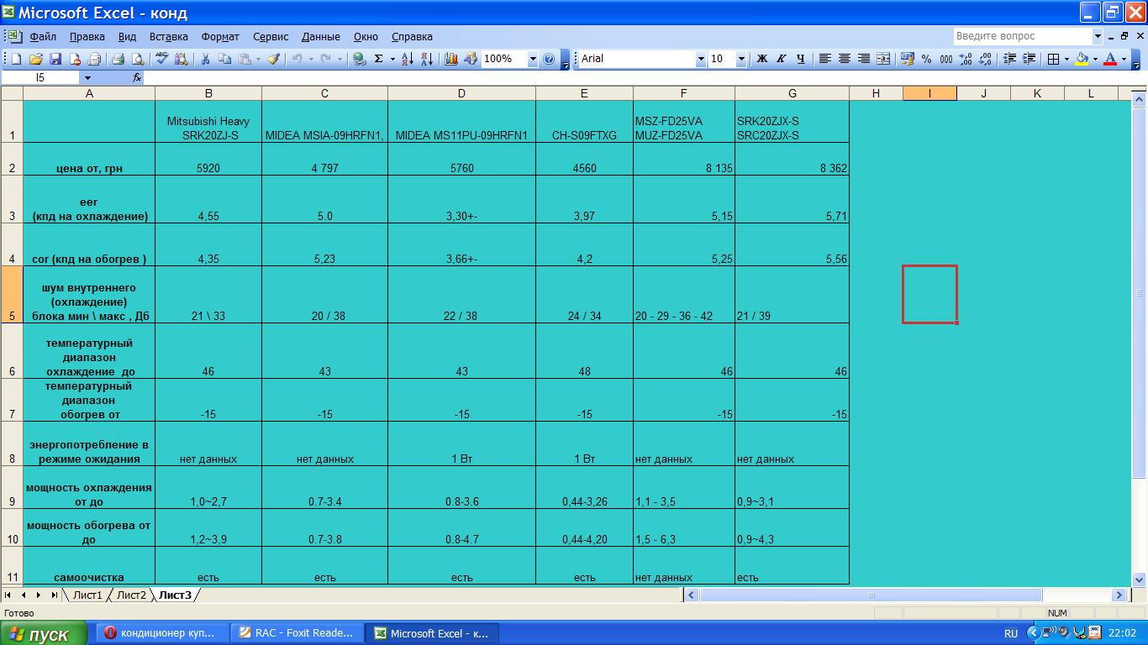Open the Правка menu
This screenshot has width=1148, height=645.
tap(87, 36)
